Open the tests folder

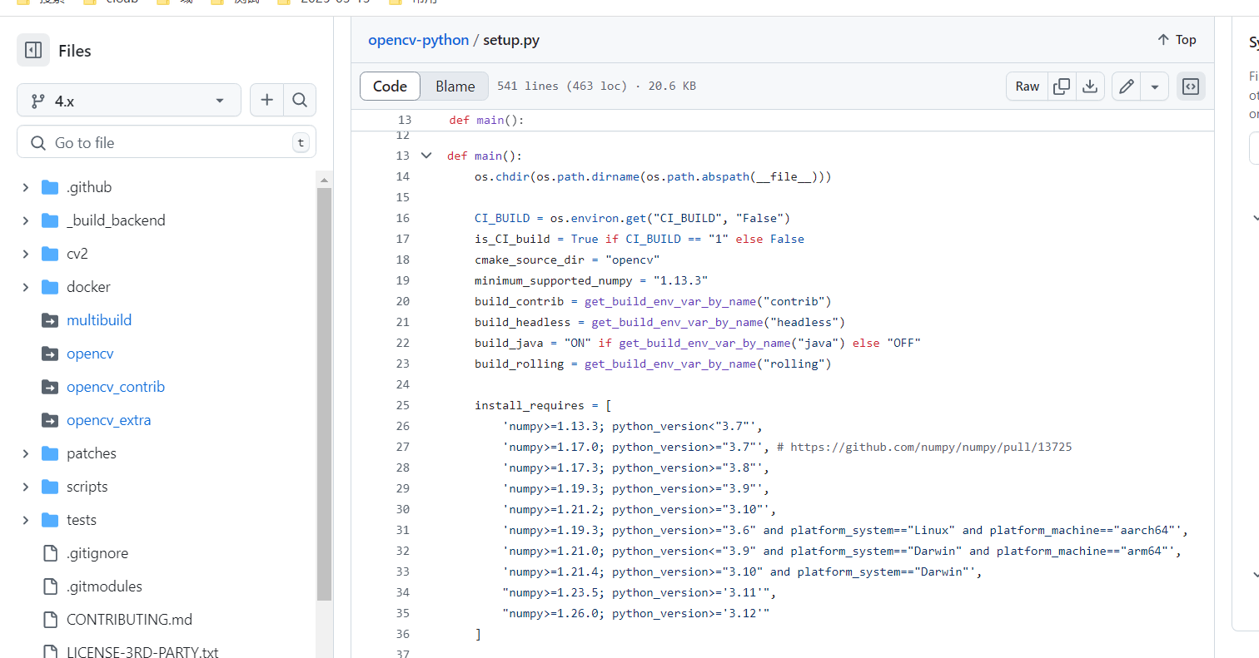tap(82, 520)
